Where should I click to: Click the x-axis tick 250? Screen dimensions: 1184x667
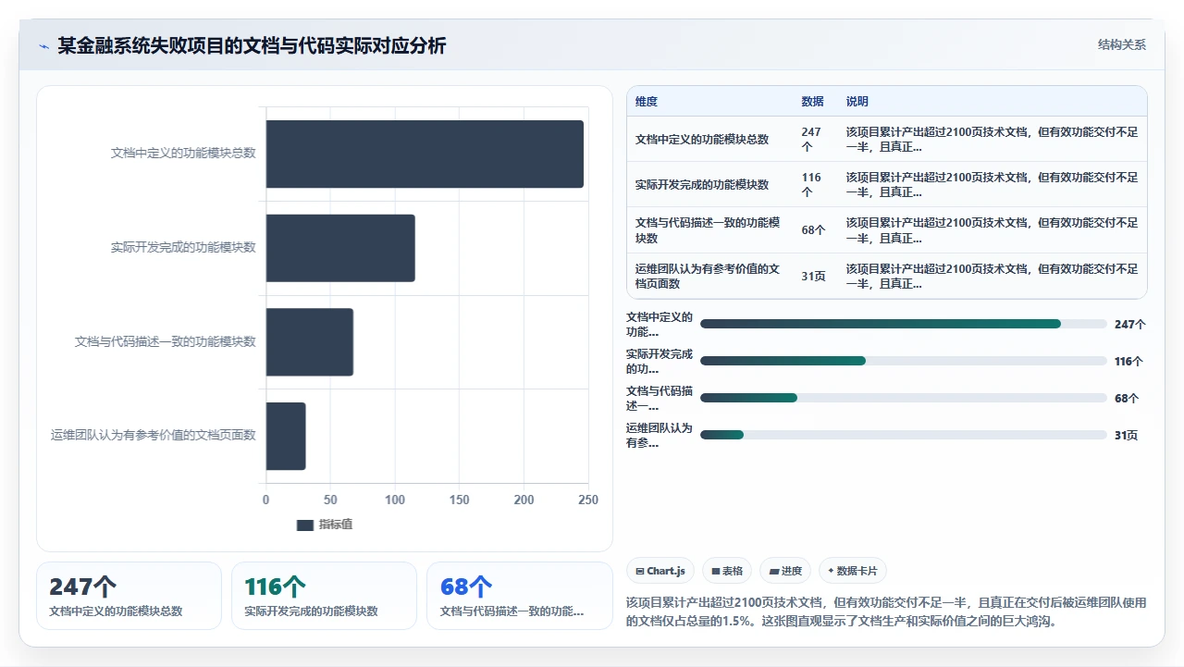pos(588,500)
